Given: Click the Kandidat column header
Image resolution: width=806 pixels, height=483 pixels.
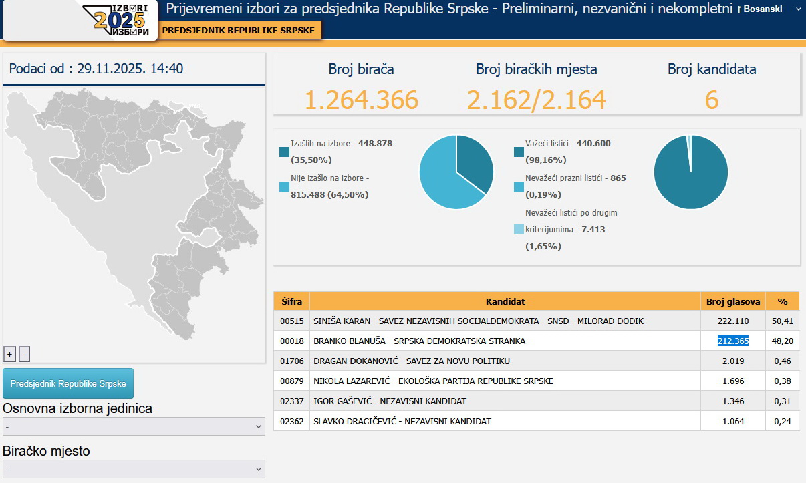Looking at the screenshot, I should 505,301.
